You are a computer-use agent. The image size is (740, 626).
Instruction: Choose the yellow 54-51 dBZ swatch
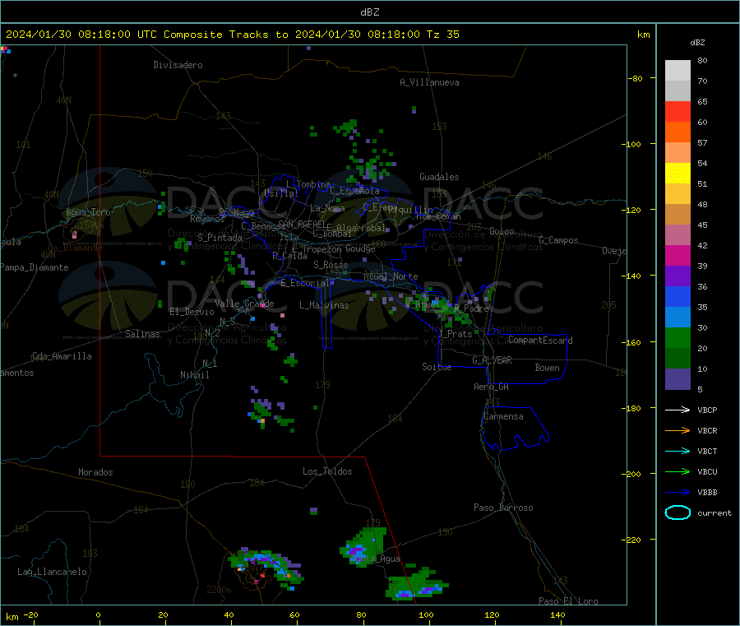coord(678,174)
